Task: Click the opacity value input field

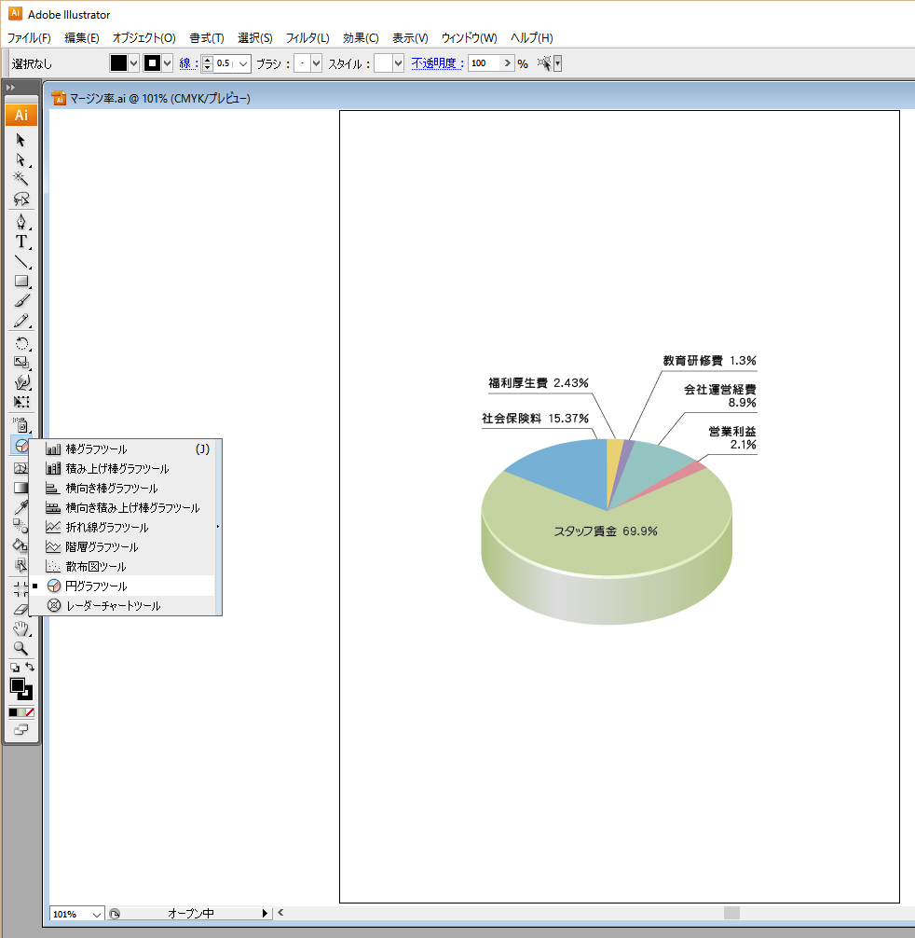Action: coord(484,63)
